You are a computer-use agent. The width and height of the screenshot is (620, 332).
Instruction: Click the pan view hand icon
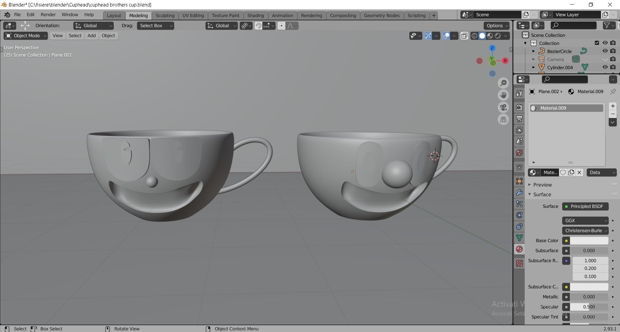pos(503,95)
